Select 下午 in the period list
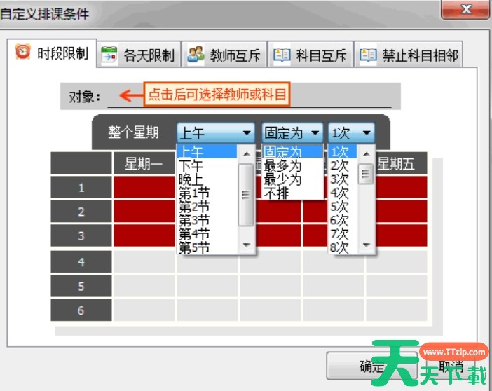 (207, 165)
